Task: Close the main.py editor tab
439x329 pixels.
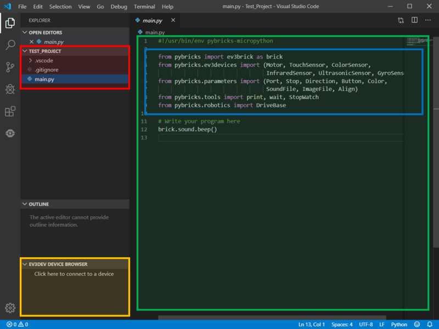Action: point(173,20)
